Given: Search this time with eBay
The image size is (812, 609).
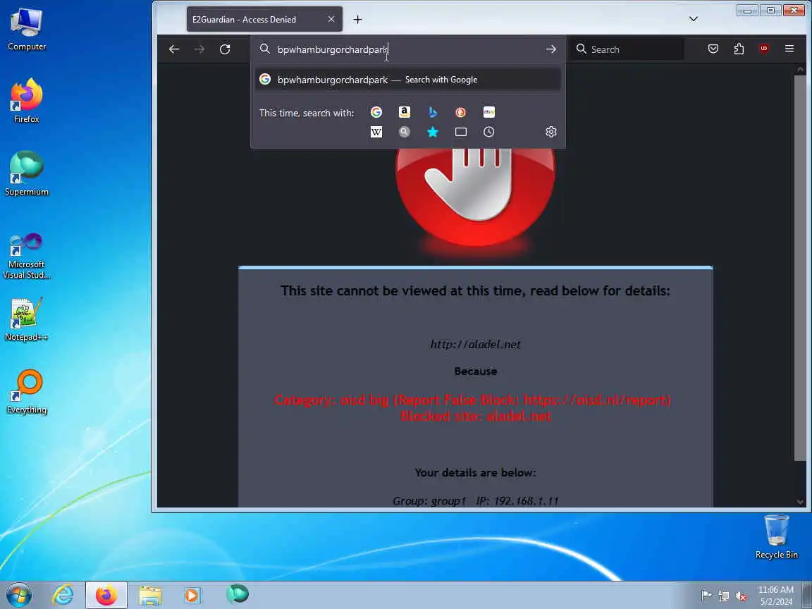Looking at the screenshot, I should pyautogui.click(x=489, y=112).
